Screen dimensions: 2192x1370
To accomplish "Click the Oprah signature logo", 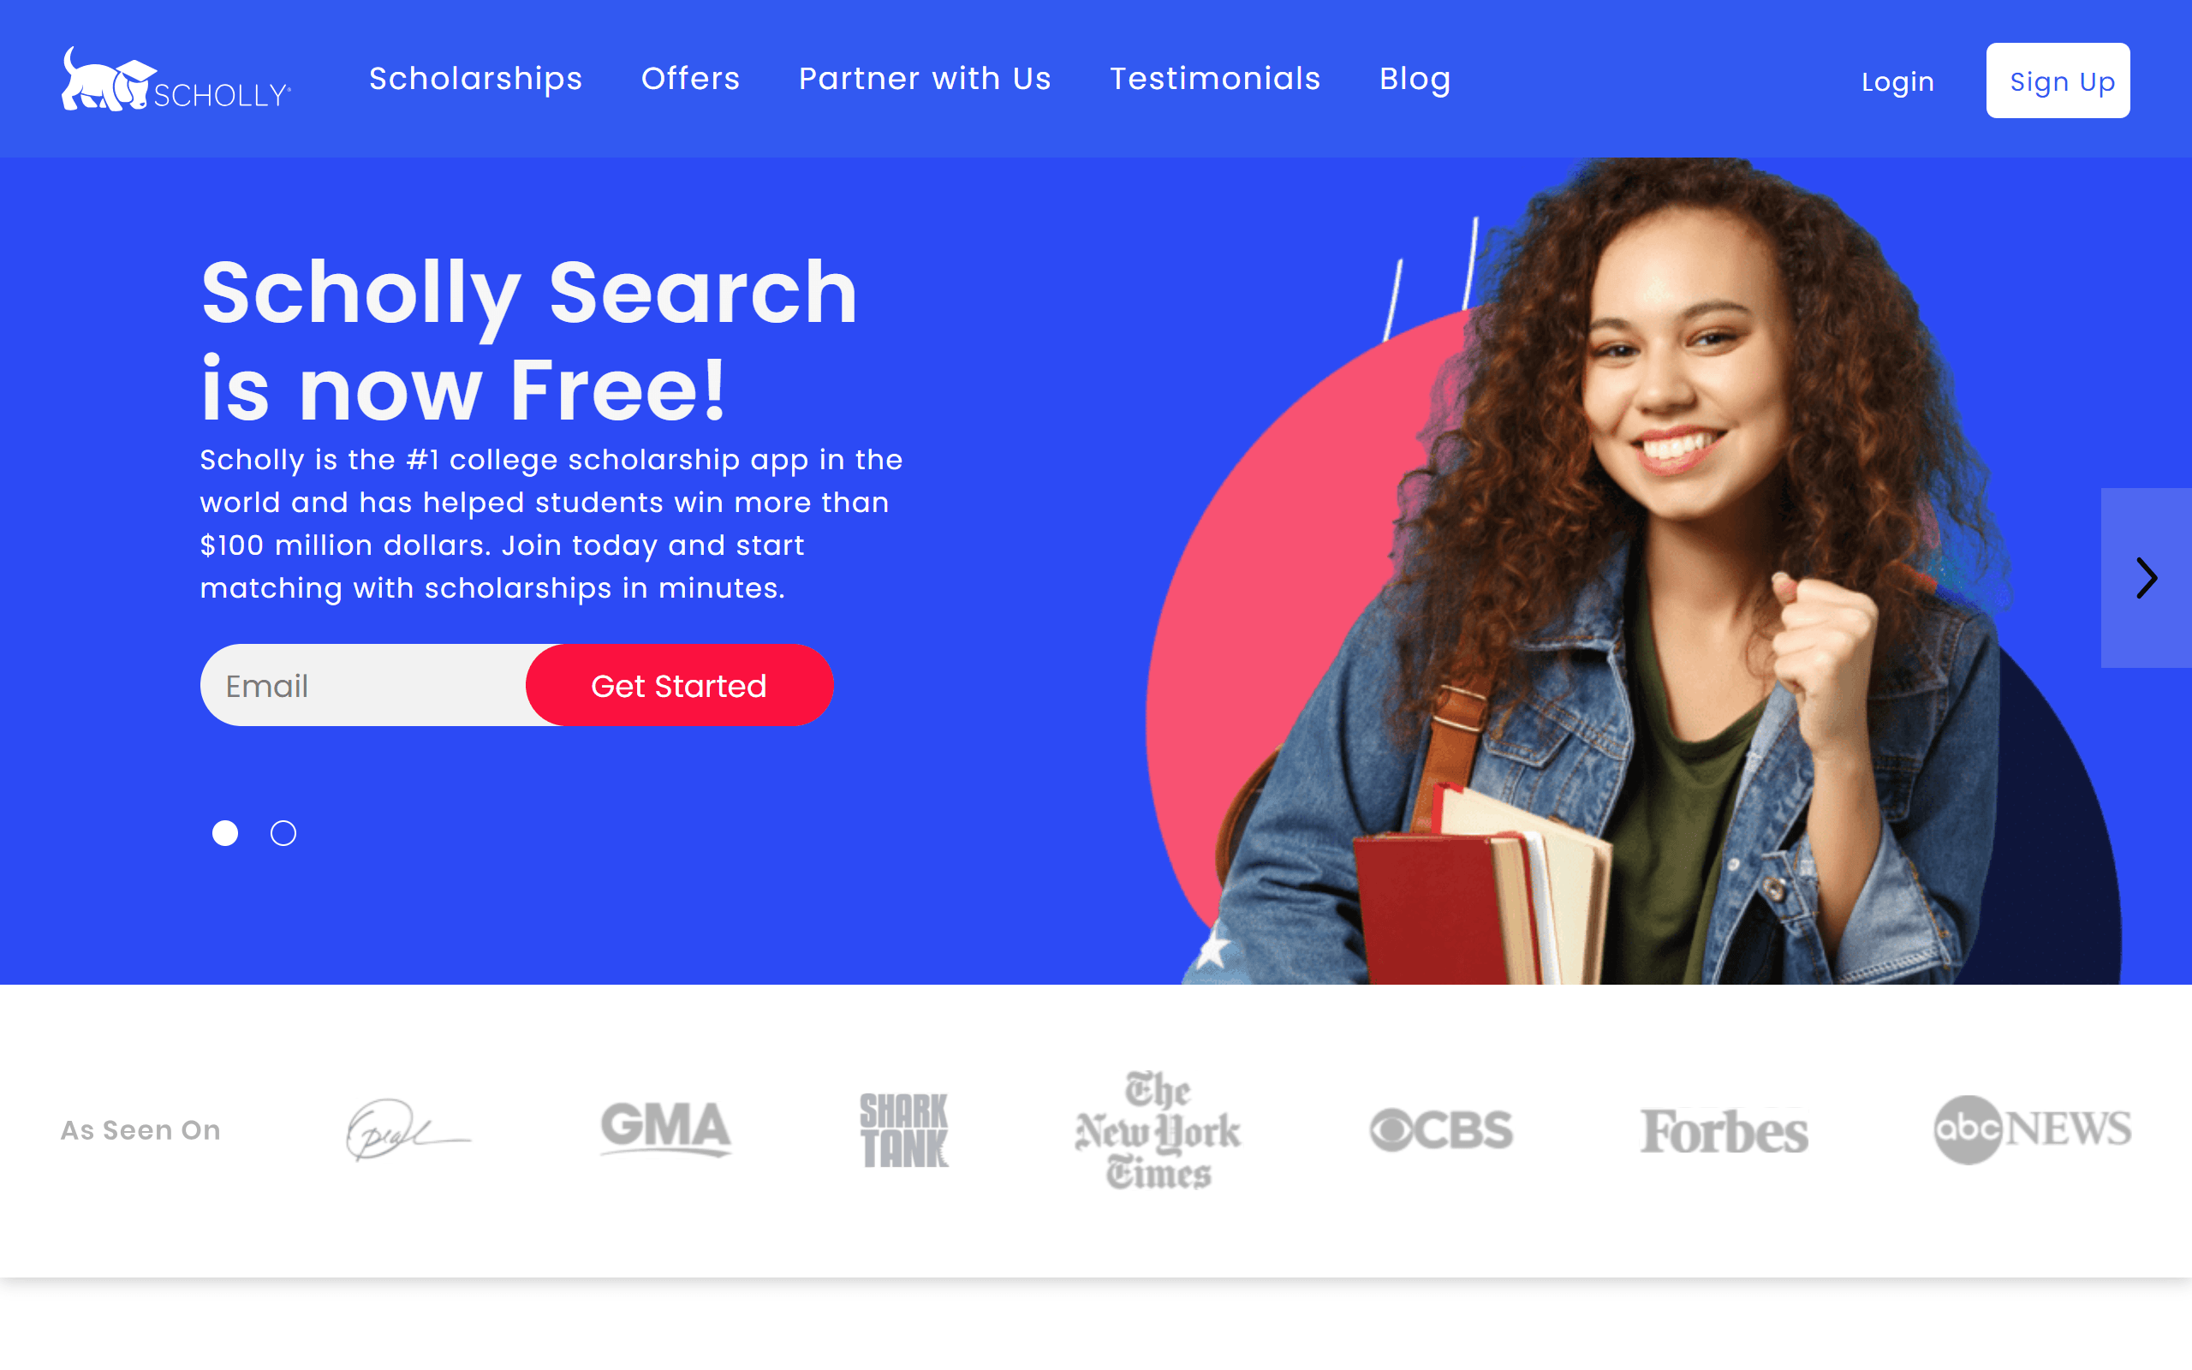I will 408,1129.
